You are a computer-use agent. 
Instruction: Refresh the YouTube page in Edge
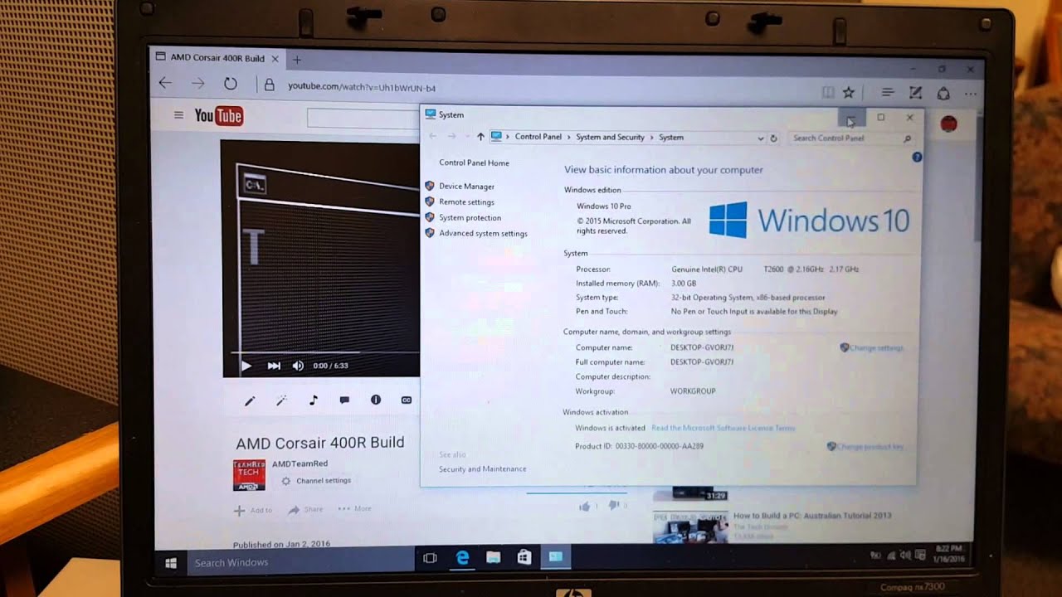point(231,84)
